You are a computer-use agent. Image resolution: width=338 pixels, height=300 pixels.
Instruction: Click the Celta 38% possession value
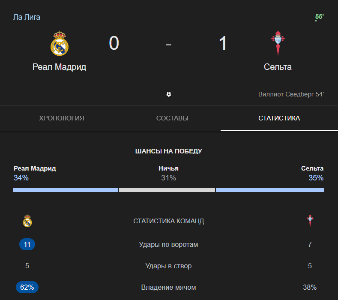point(310,288)
